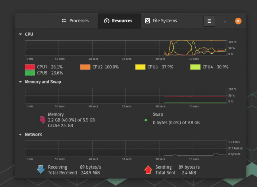
Task: Click the CPU3 37.9% value
Action: (x=168, y=67)
